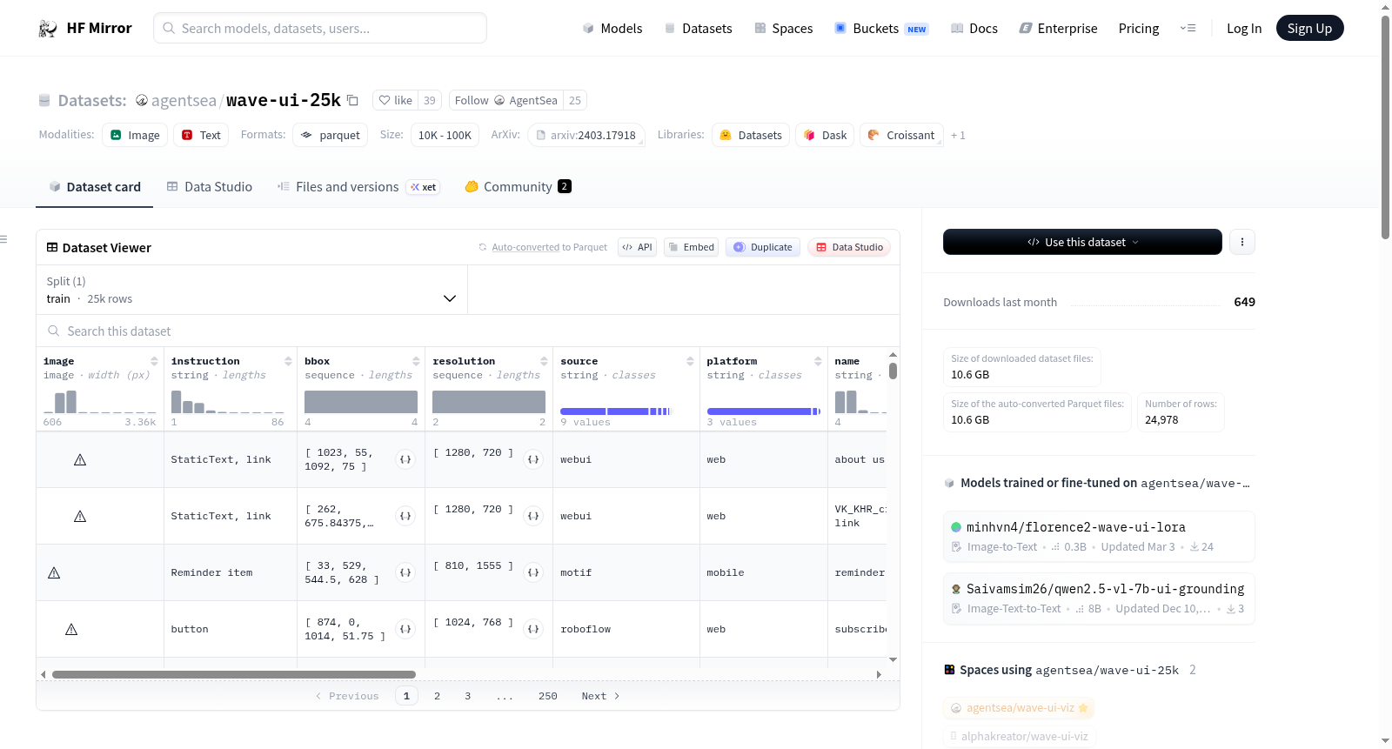Viewport: 1392px width, 749px height.
Task: Go to page 250 of dataset
Action: (x=547, y=696)
